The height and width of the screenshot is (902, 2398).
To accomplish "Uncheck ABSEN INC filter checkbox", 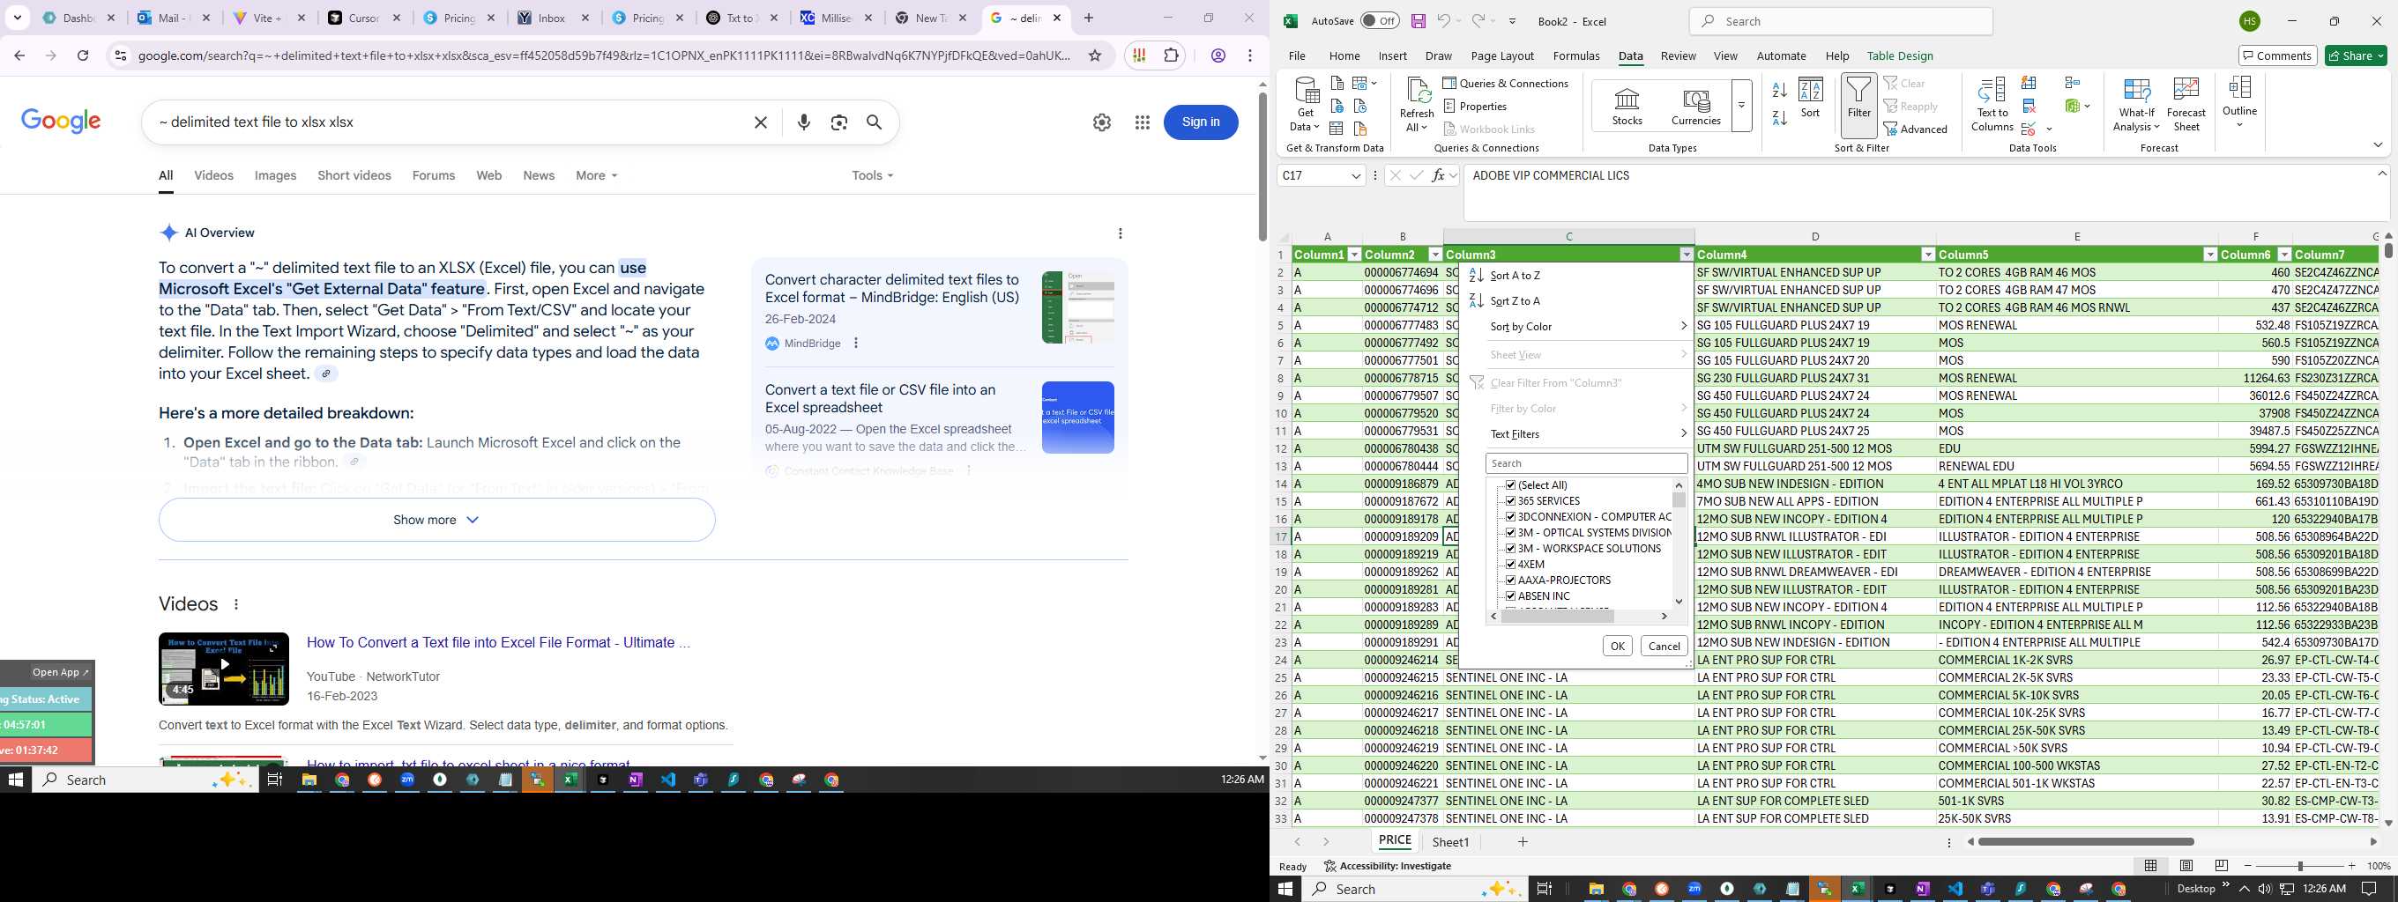I will [1510, 596].
